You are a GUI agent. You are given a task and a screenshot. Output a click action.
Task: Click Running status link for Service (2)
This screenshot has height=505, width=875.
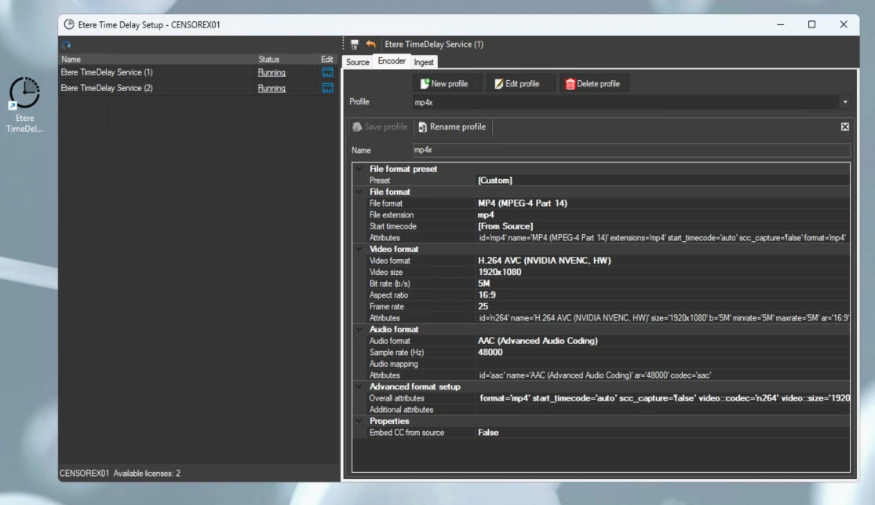pos(272,88)
